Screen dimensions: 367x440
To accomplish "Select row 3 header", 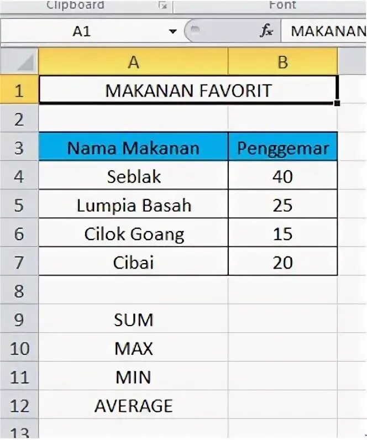I will [x=19, y=148].
